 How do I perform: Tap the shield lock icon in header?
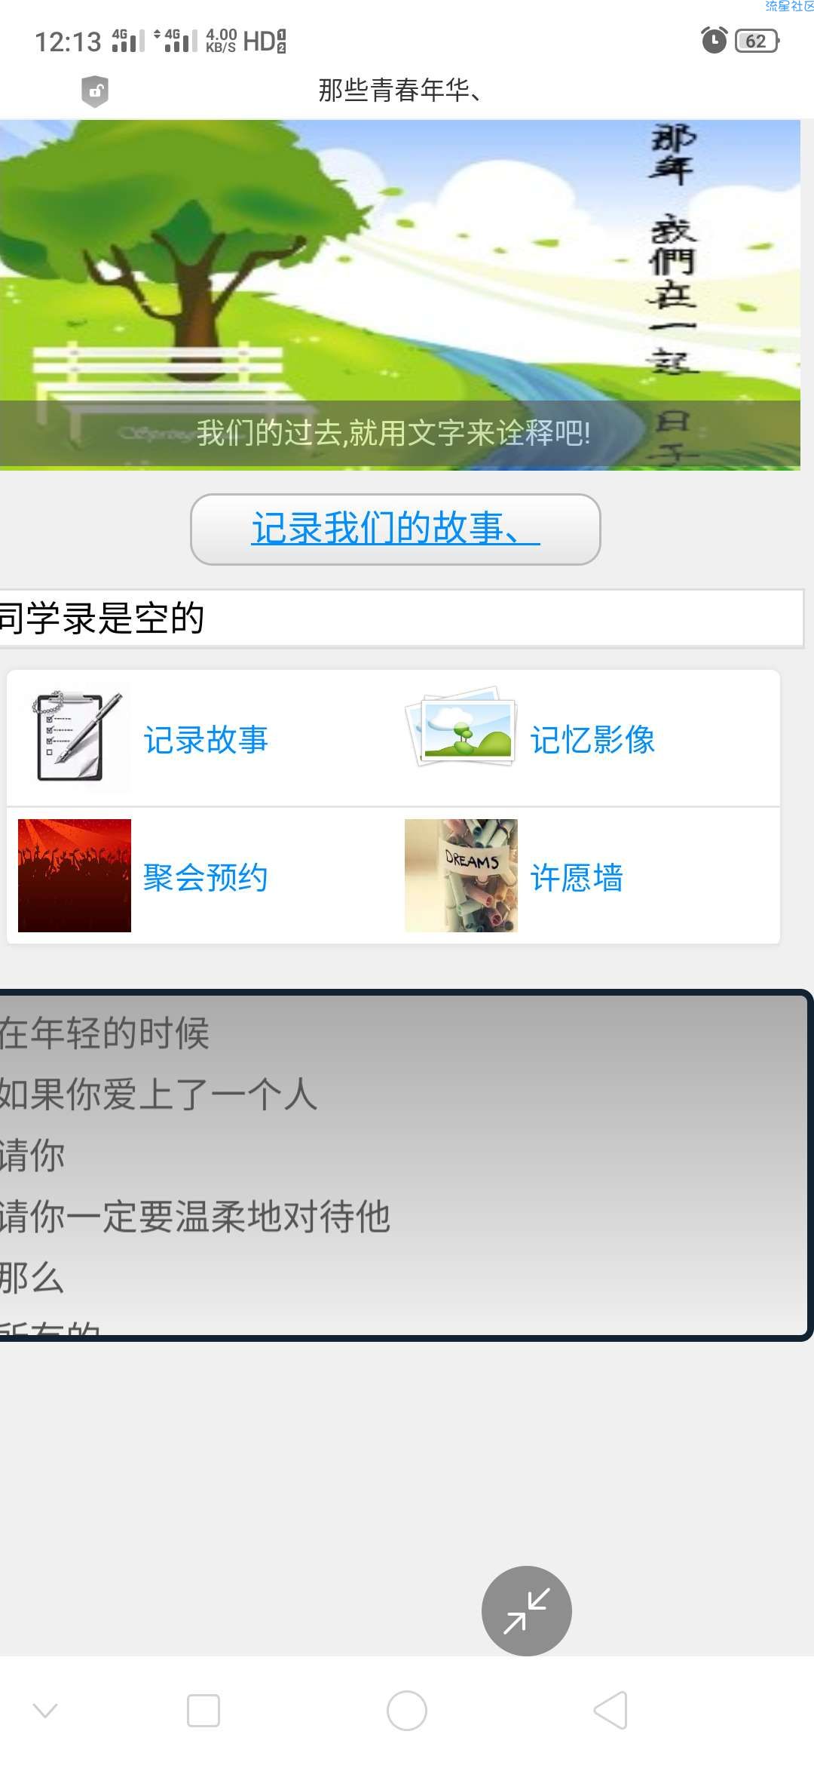point(95,91)
